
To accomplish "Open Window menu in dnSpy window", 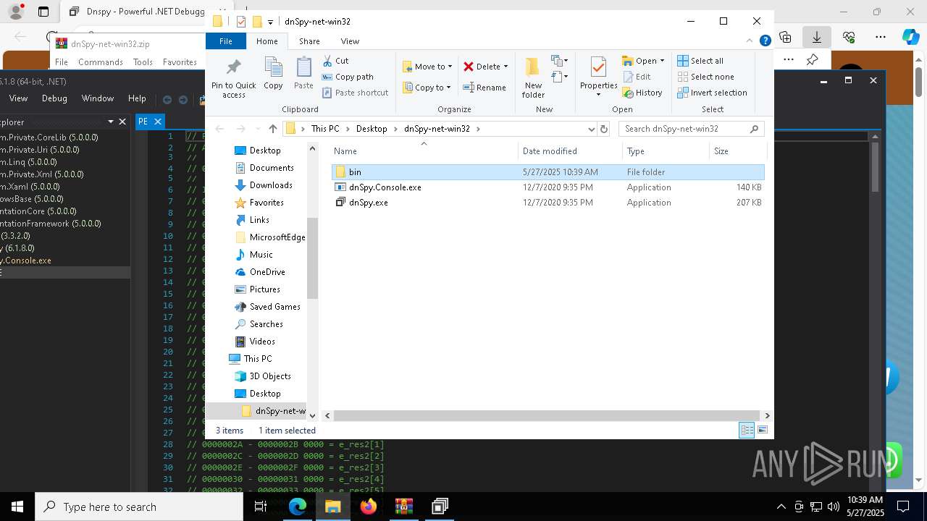I will (98, 98).
